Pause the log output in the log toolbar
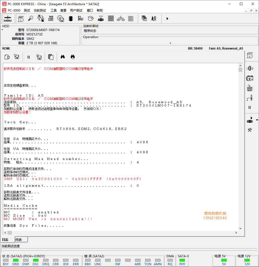This screenshot has height=267, width=259. pyautogui.click(x=28, y=57)
